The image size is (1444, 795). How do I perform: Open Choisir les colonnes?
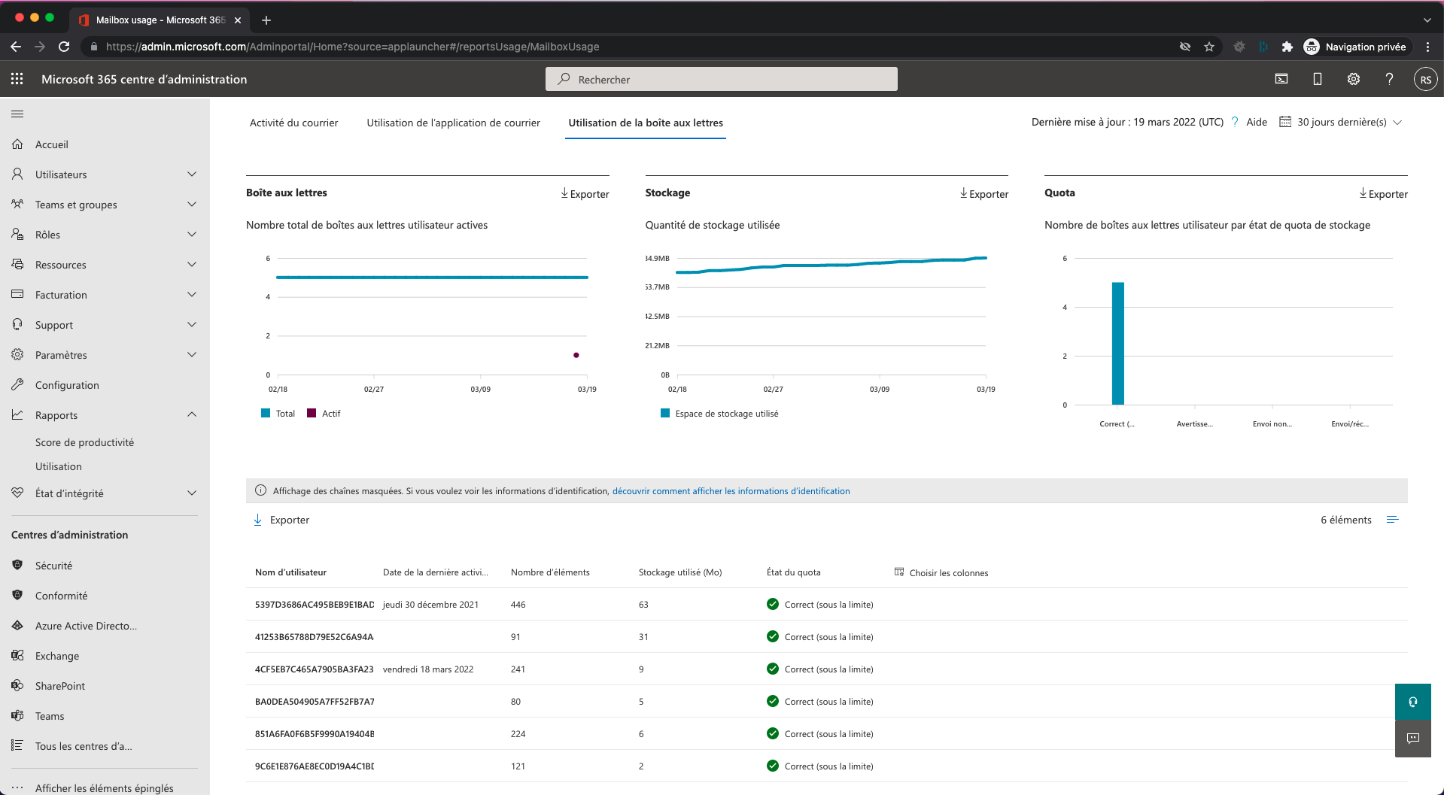pyautogui.click(x=941, y=572)
